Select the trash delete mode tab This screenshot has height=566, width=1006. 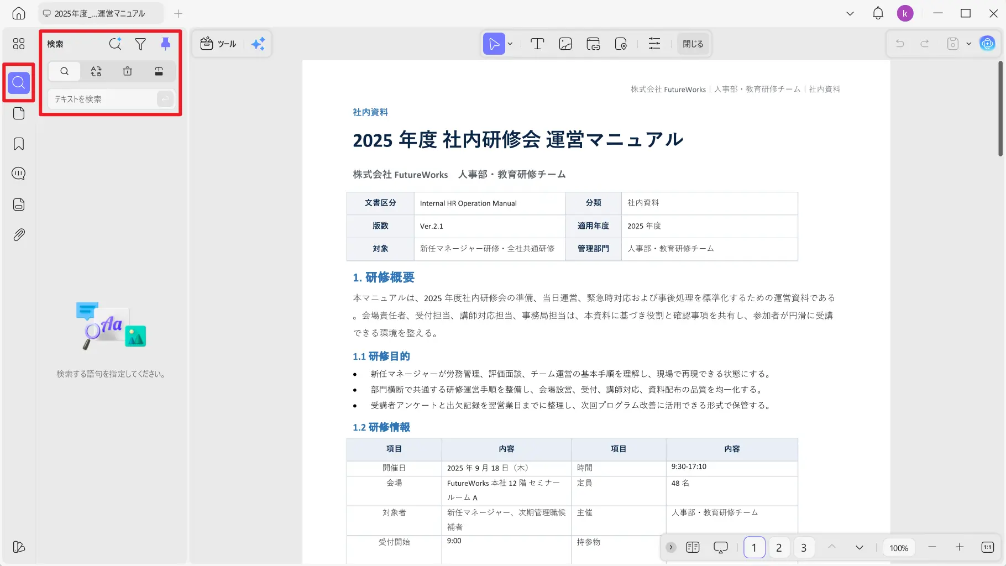click(128, 71)
